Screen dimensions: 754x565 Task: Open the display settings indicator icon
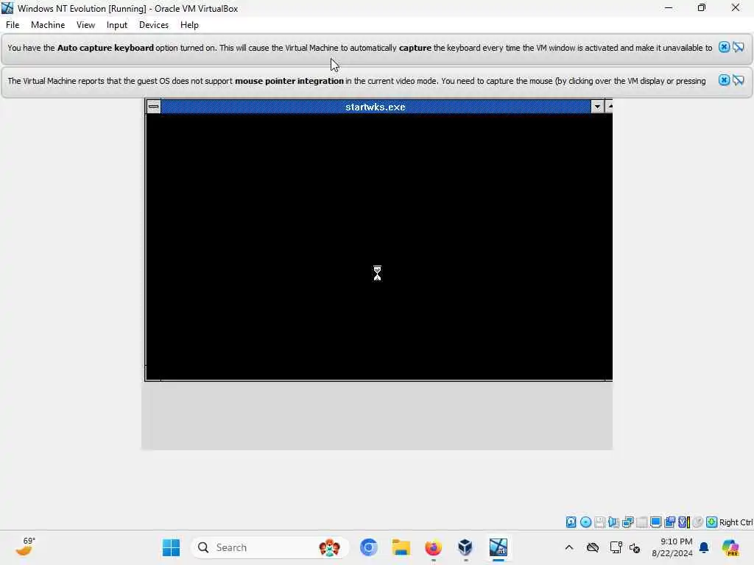click(655, 522)
